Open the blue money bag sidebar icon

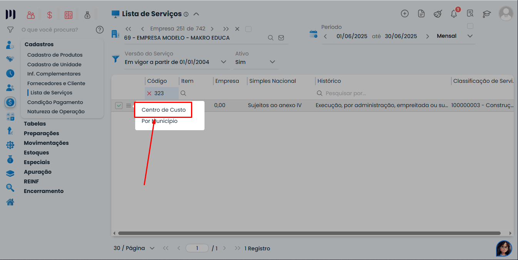(x=10, y=159)
